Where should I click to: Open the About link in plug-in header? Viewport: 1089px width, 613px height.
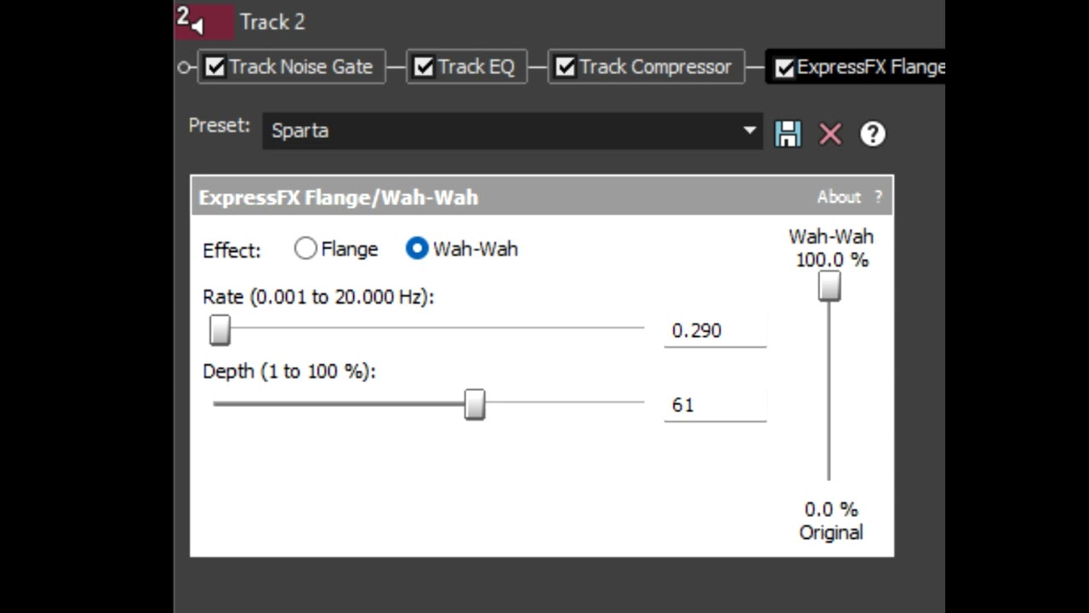click(839, 198)
